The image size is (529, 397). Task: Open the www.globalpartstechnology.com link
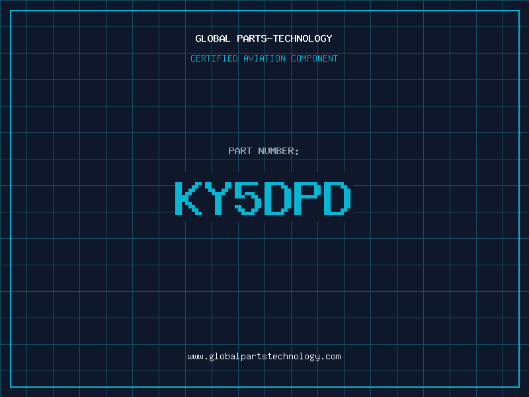264,357
